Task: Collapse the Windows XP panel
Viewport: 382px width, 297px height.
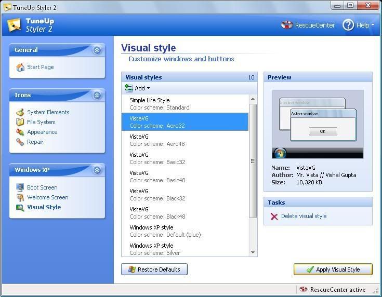Action: (97, 170)
